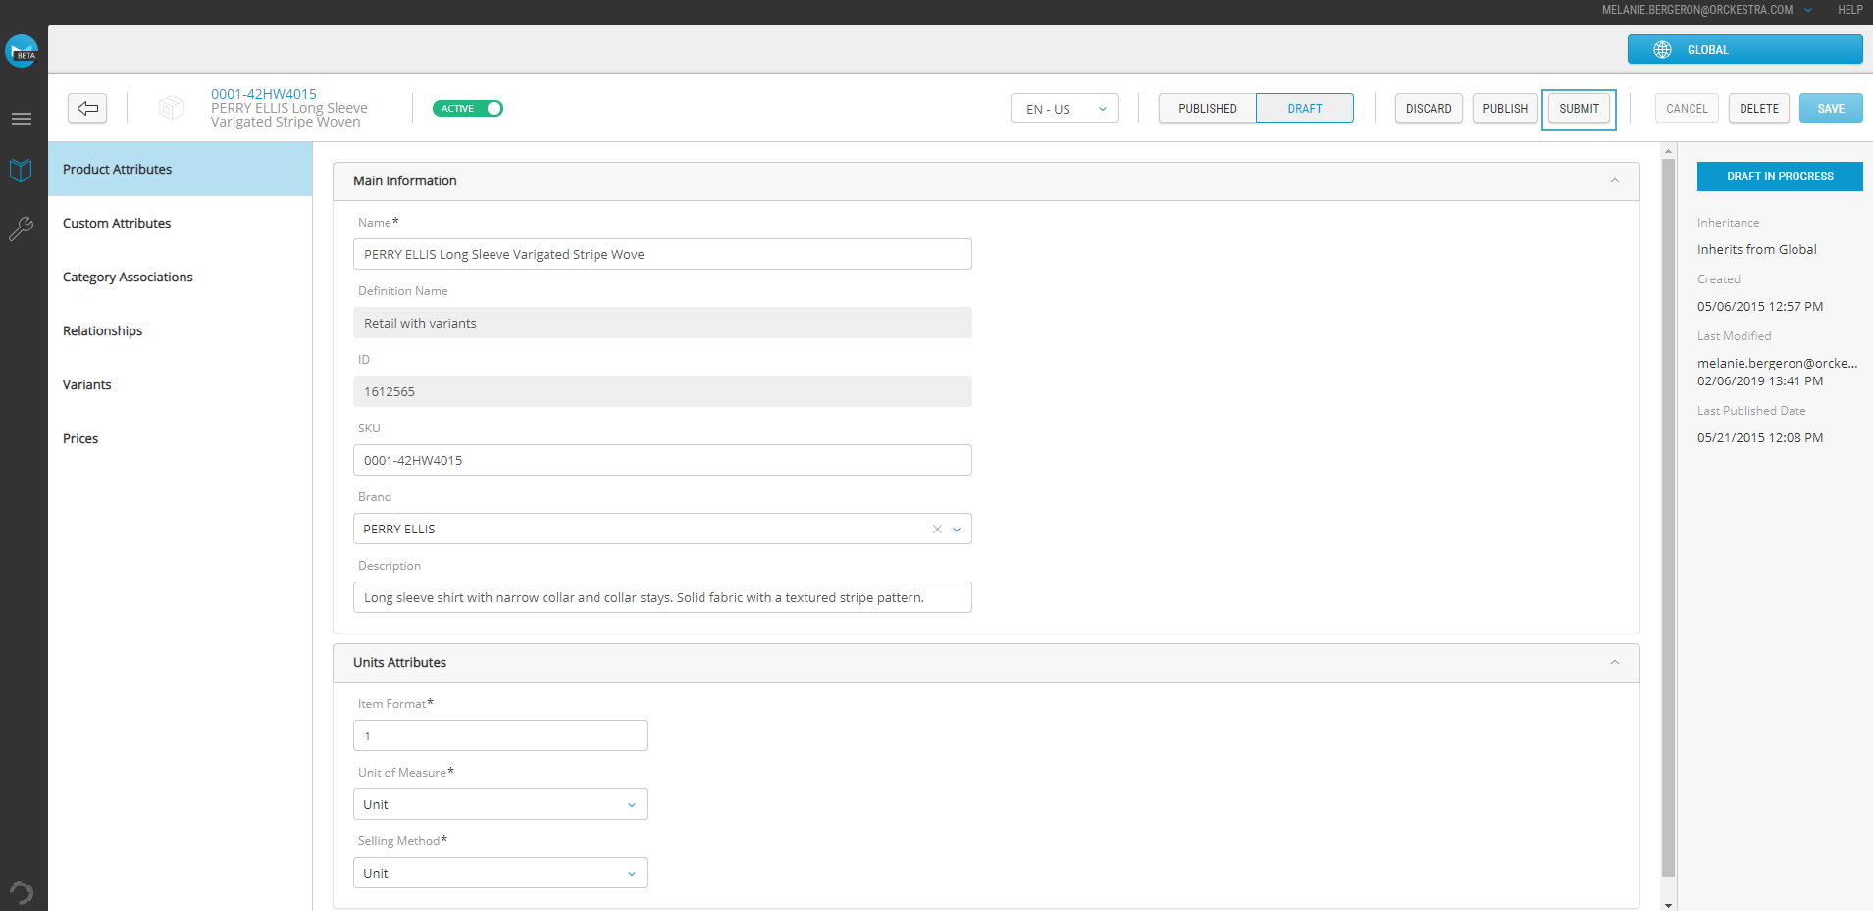Open the HELP link

[1848, 10]
